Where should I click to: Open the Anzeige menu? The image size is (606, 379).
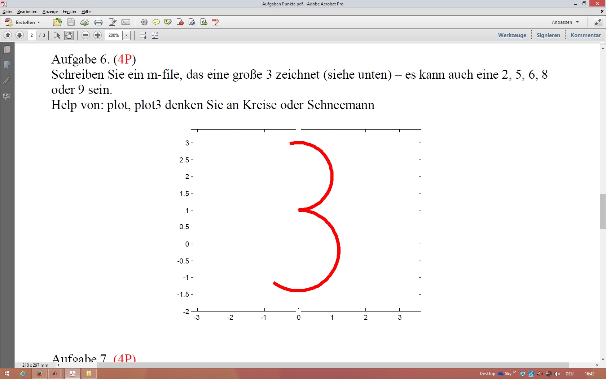point(50,12)
